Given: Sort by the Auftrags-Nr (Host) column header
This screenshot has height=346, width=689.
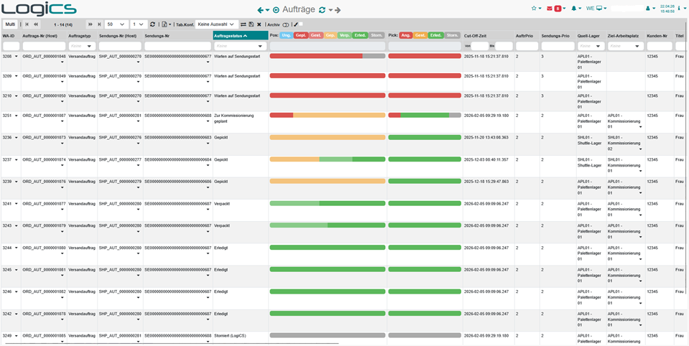Looking at the screenshot, I should point(40,35).
